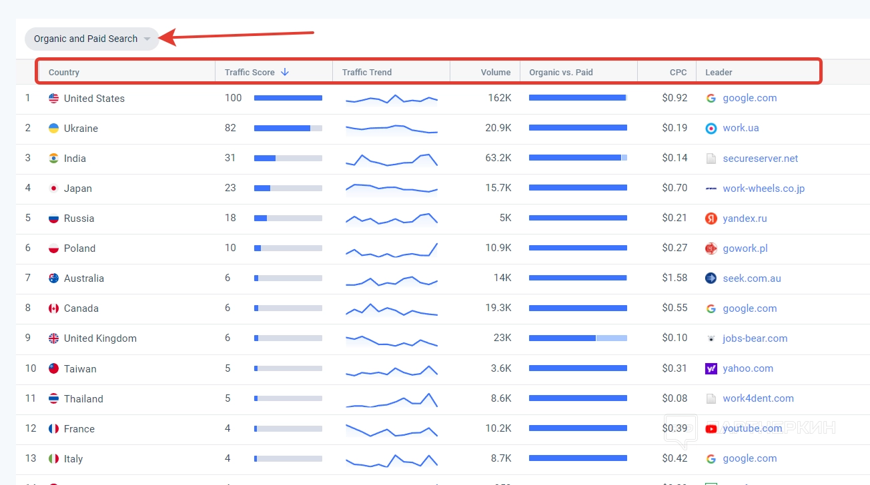Click the seek.com.au favicon icon
The image size is (870, 485).
click(711, 278)
